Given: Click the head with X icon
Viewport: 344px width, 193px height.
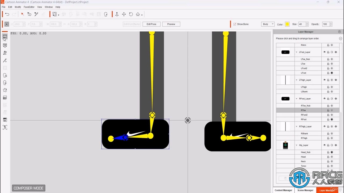Looking at the screenshot, I should coord(106,14).
